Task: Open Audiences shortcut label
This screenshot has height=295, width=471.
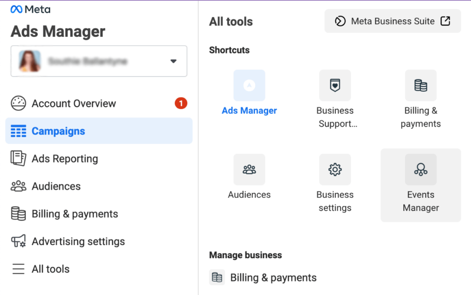Action: (249, 195)
